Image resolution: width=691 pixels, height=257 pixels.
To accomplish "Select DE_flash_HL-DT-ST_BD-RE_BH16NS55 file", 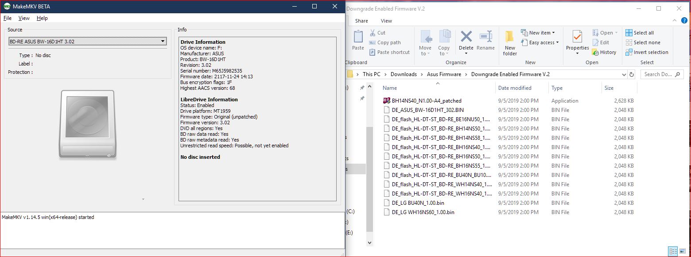I will point(437,166).
